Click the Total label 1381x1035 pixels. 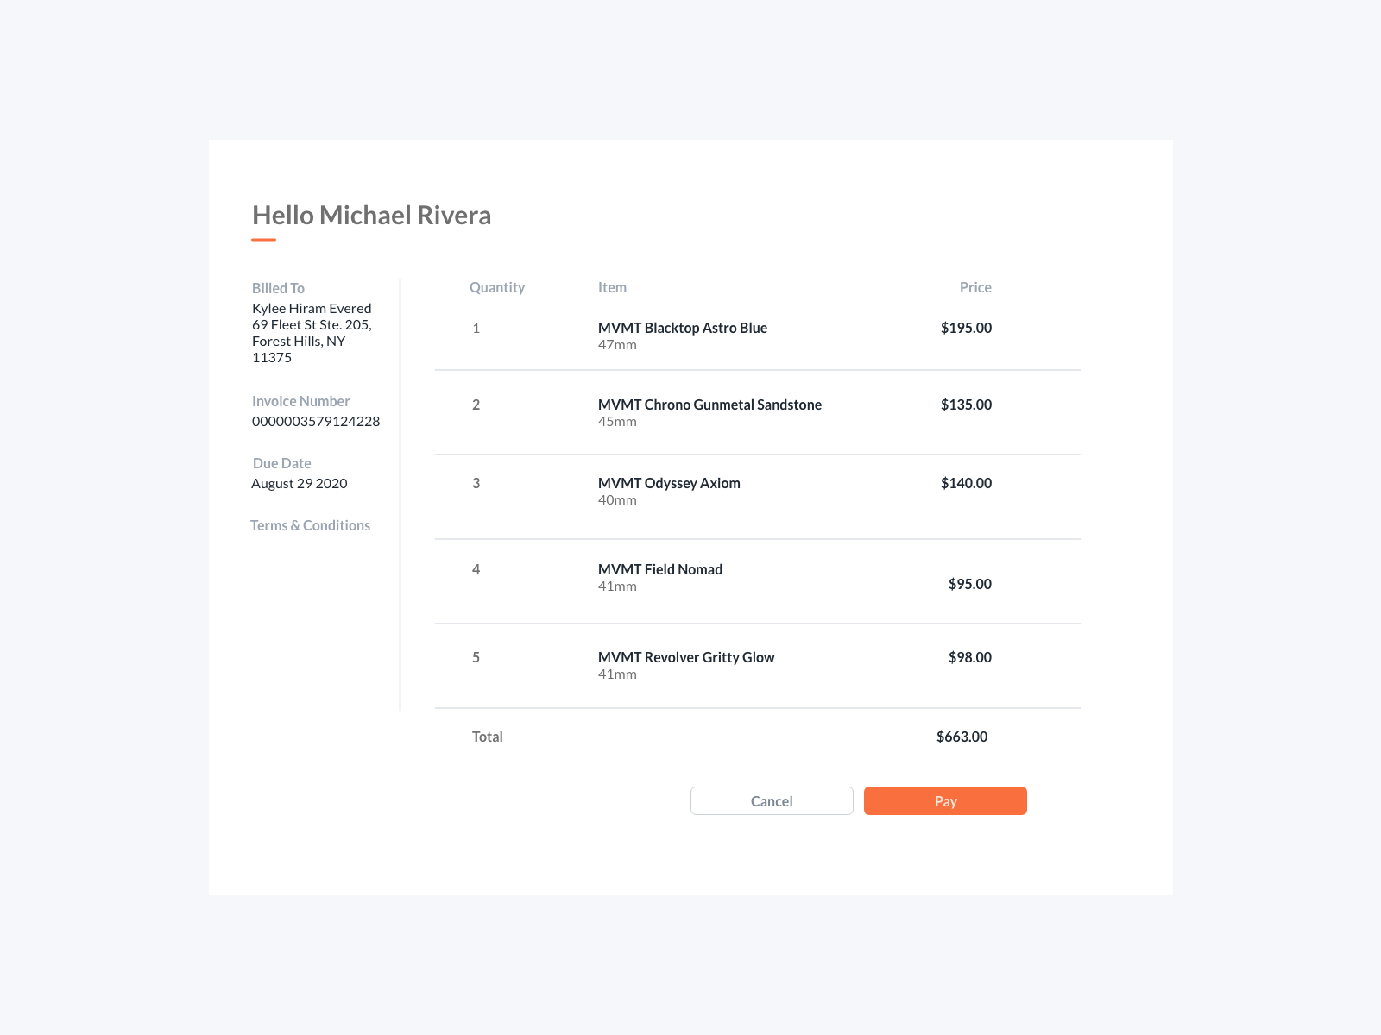pyautogui.click(x=489, y=737)
